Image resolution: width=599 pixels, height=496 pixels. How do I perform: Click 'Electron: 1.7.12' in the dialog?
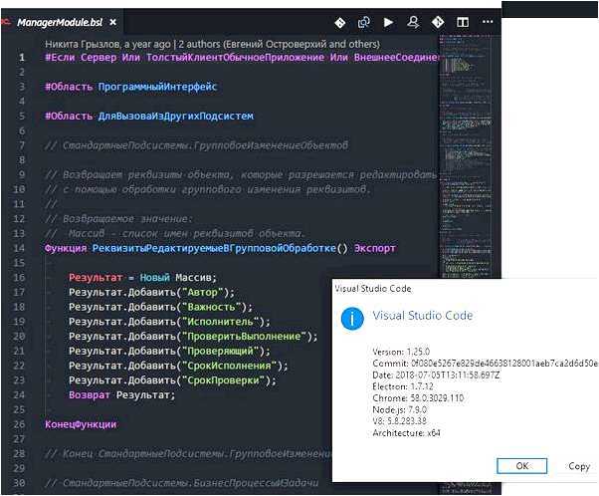coord(403,386)
